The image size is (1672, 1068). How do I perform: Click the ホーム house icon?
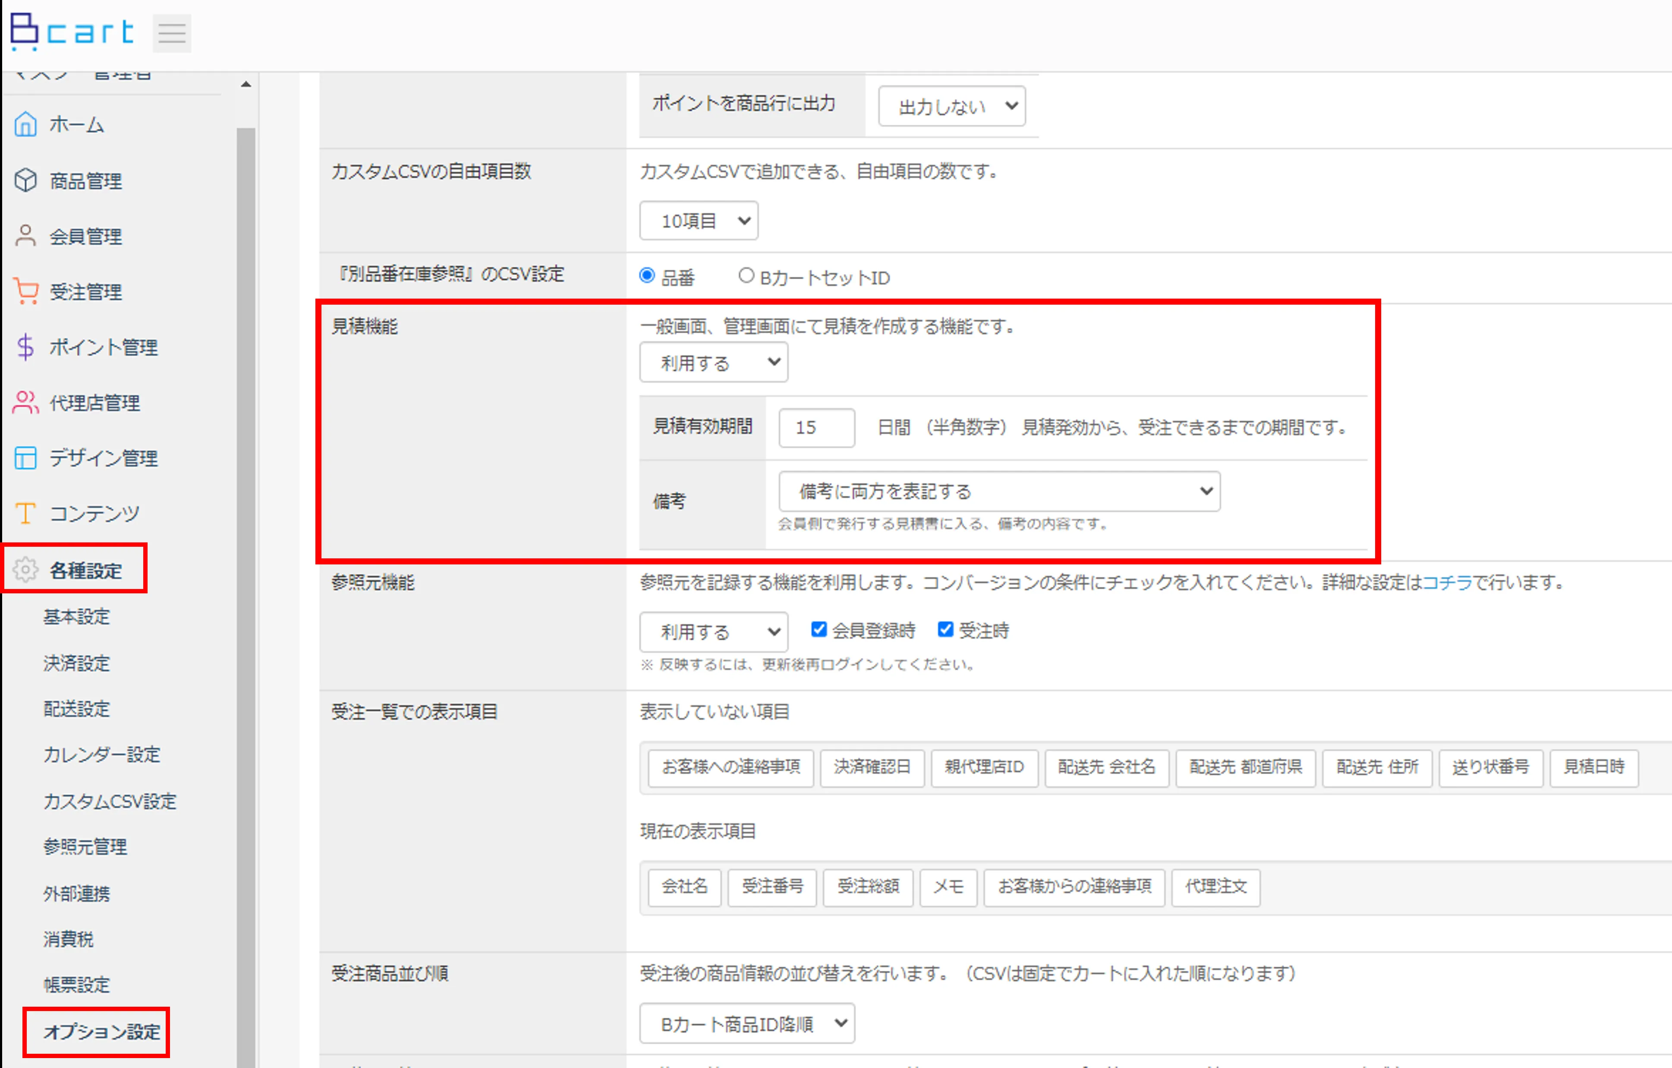click(26, 124)
